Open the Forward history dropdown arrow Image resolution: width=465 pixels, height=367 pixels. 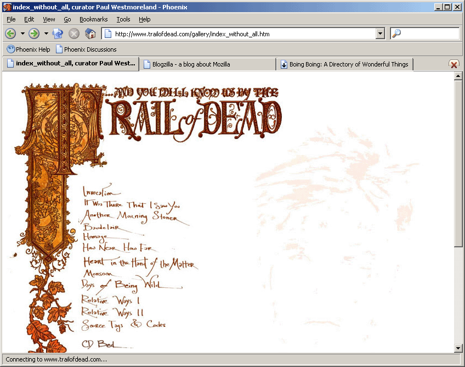click(46, 34)
